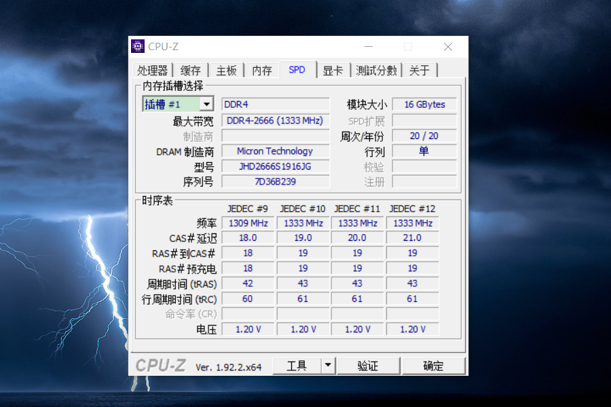Click the 最大带宽 label

click(193, 121)
